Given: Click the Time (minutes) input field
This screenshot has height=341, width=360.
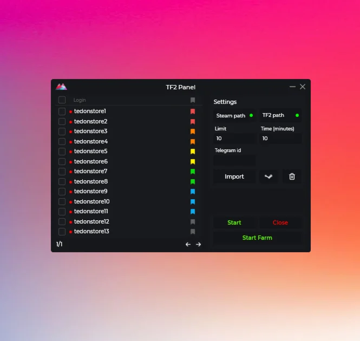Looking at the screenshot, I should point(280,138).
